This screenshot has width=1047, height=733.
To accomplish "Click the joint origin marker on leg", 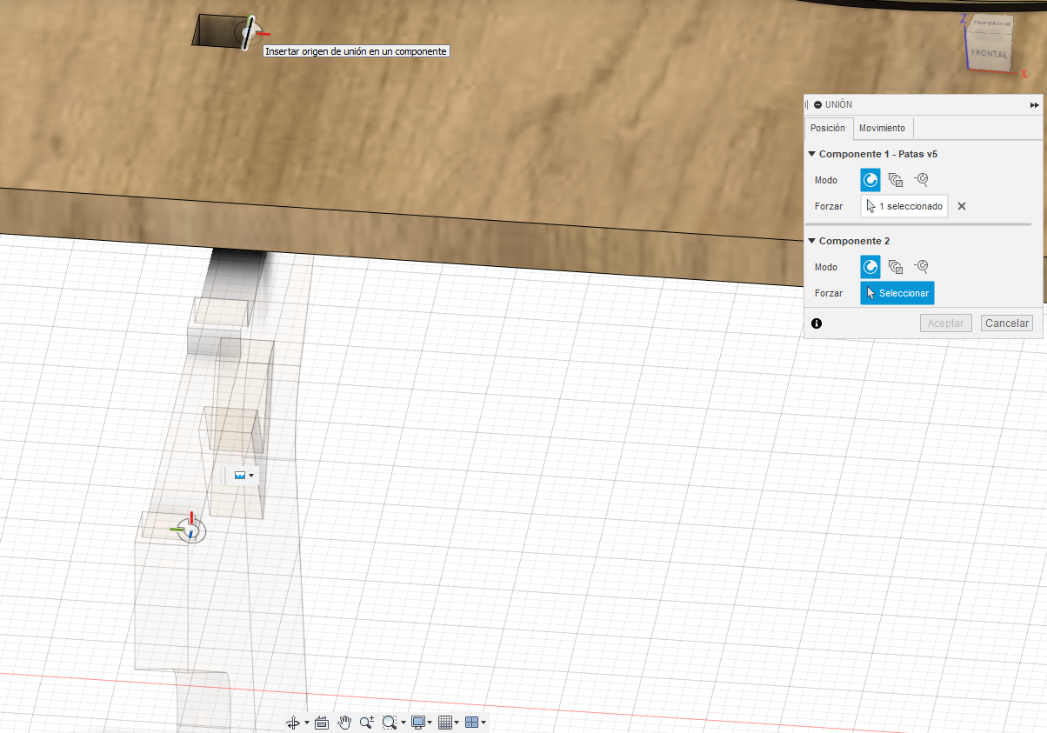I will [x=190, y=529].
